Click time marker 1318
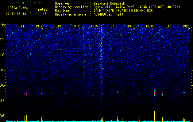Screen dimensions: 193x122 click(149, 26)
